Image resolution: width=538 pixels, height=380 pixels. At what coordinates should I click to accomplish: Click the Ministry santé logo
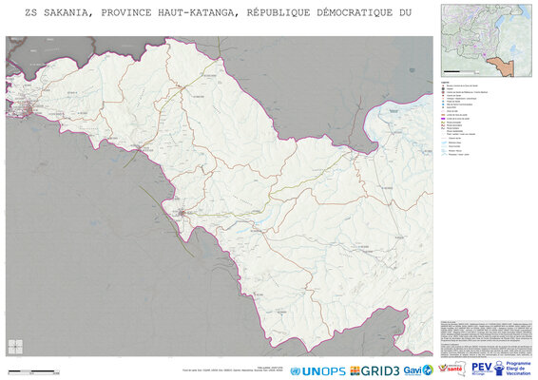click(452, 369)
